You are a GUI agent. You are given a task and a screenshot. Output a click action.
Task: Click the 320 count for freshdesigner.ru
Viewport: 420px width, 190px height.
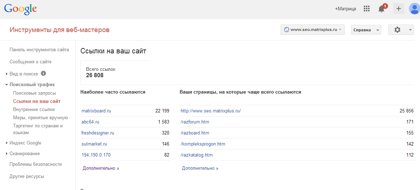click(165, 133)
